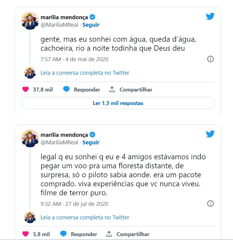
Task: Open first Leia a conversa completa no Twitter
Action: point(85,73)
